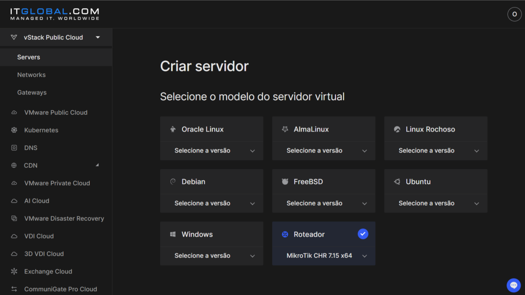
Task: Go to Exchange Cloud section
Action: tap(48, 271)
